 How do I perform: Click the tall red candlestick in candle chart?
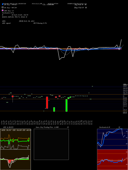click(47, 103)
